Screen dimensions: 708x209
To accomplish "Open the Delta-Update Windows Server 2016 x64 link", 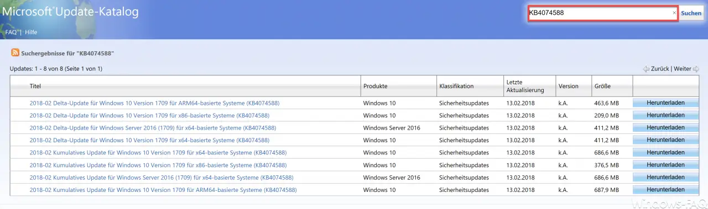I will [x=153, y=128].
